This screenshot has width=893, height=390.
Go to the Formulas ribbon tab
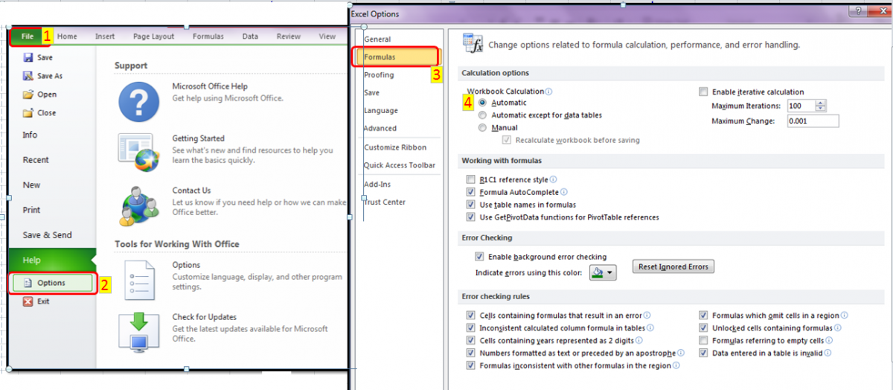[208, 36]
